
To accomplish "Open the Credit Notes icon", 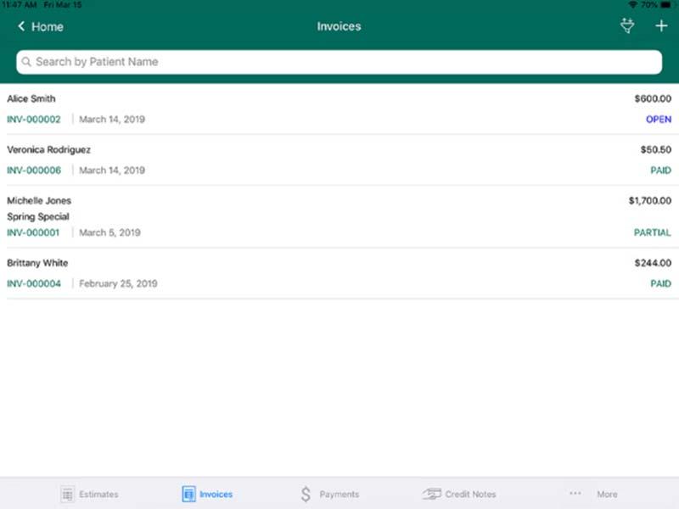I will (432, 494).
